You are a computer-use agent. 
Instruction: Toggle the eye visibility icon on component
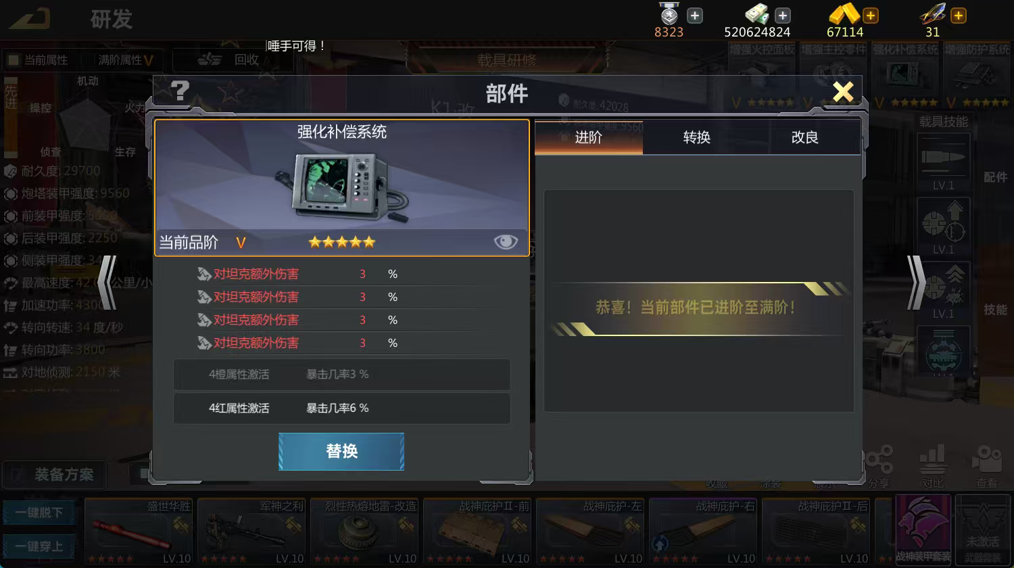tap(506, 241)
